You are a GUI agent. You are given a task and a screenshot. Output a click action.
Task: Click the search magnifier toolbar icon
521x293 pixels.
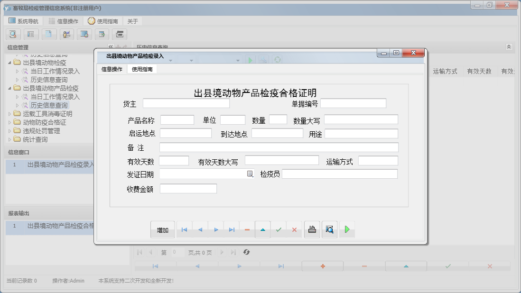click(x=13, y=34)
